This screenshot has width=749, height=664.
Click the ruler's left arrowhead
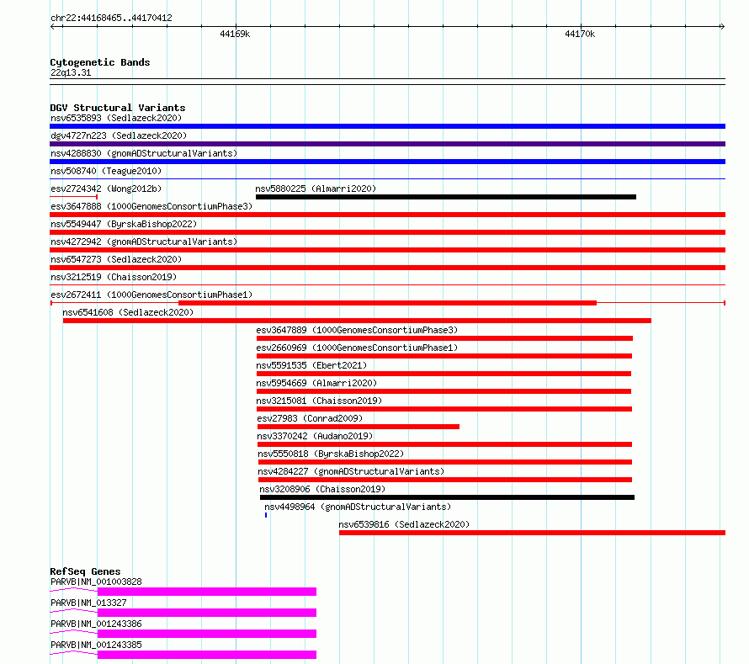point(52,27)
